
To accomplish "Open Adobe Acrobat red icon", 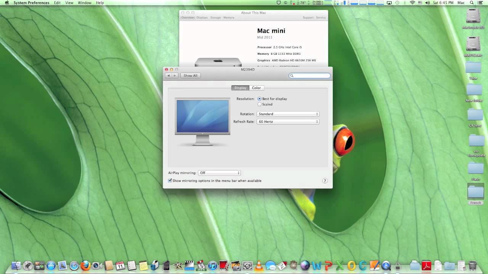I will point(426,265).
